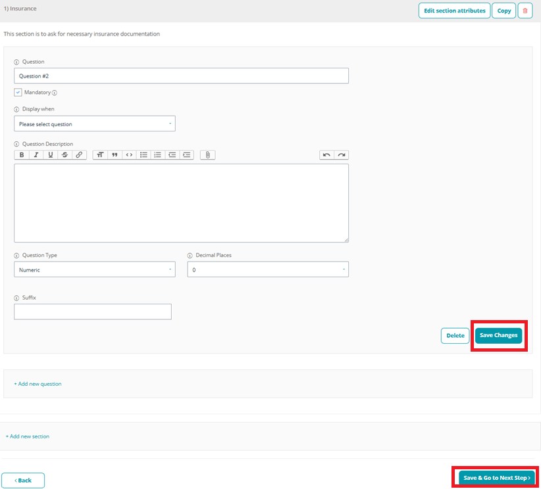
Task: Insert a code block
Action: click(x=129, y=154)
